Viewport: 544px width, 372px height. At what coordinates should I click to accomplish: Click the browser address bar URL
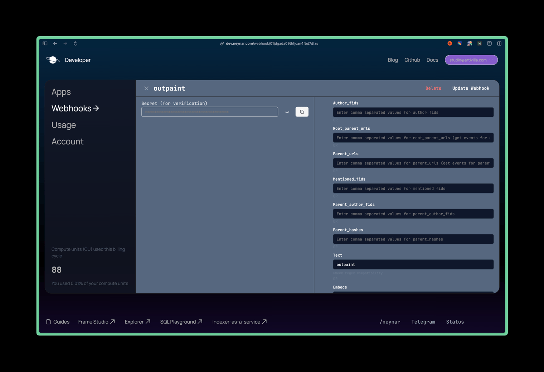(272, 43)
